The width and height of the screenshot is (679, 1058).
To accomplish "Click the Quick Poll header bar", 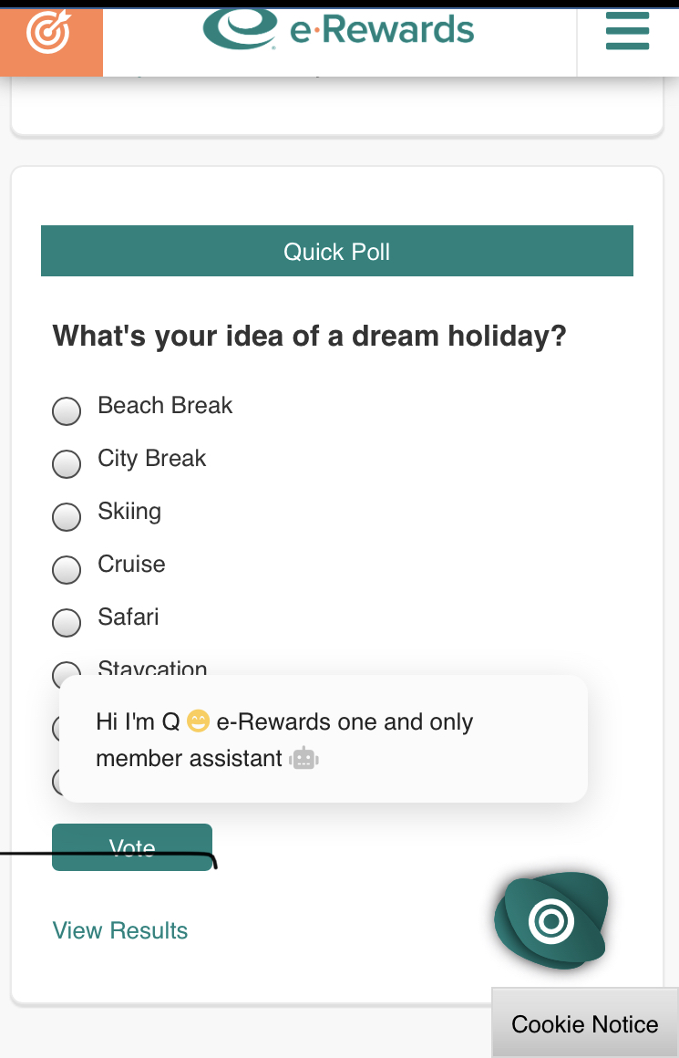I will coord(337,251).
